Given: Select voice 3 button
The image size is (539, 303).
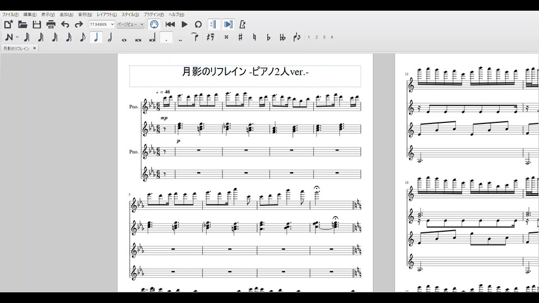Looking at the screenshot, I should (x=324, y=37).
